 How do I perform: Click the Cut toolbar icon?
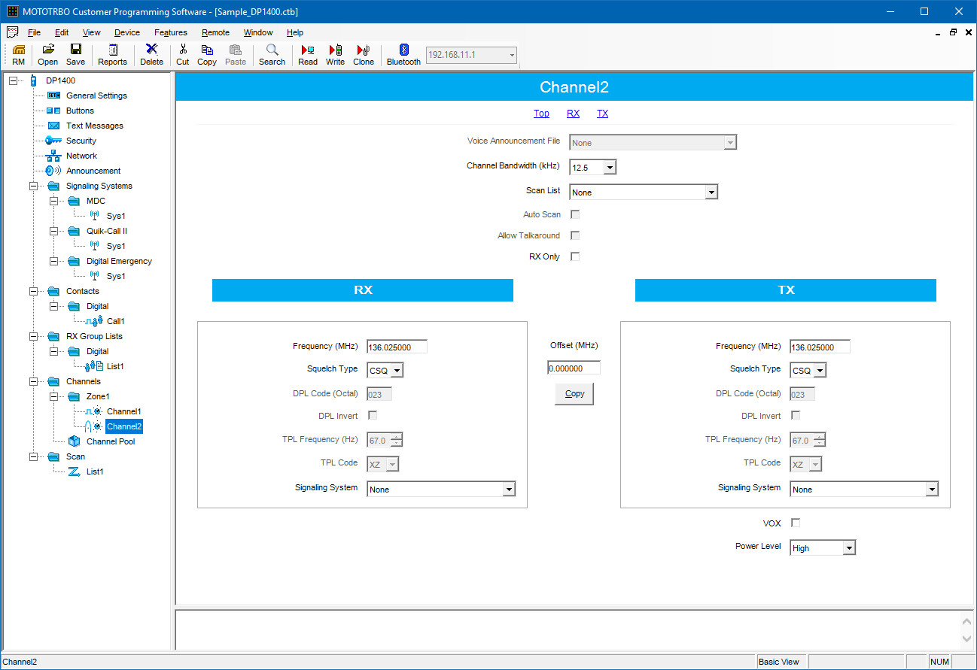pyautogui.click(x=183, y=55)
